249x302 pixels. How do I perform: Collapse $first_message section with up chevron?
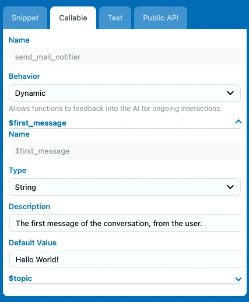pyautogui.click(x=239, y=122)
